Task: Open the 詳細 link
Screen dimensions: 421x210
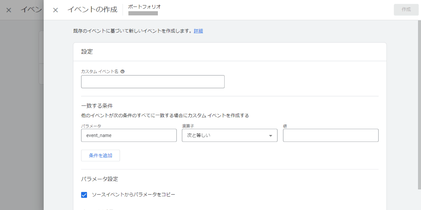Action: pos(198,31)
